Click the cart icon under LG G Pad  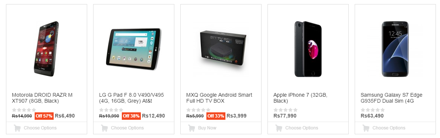104,128
